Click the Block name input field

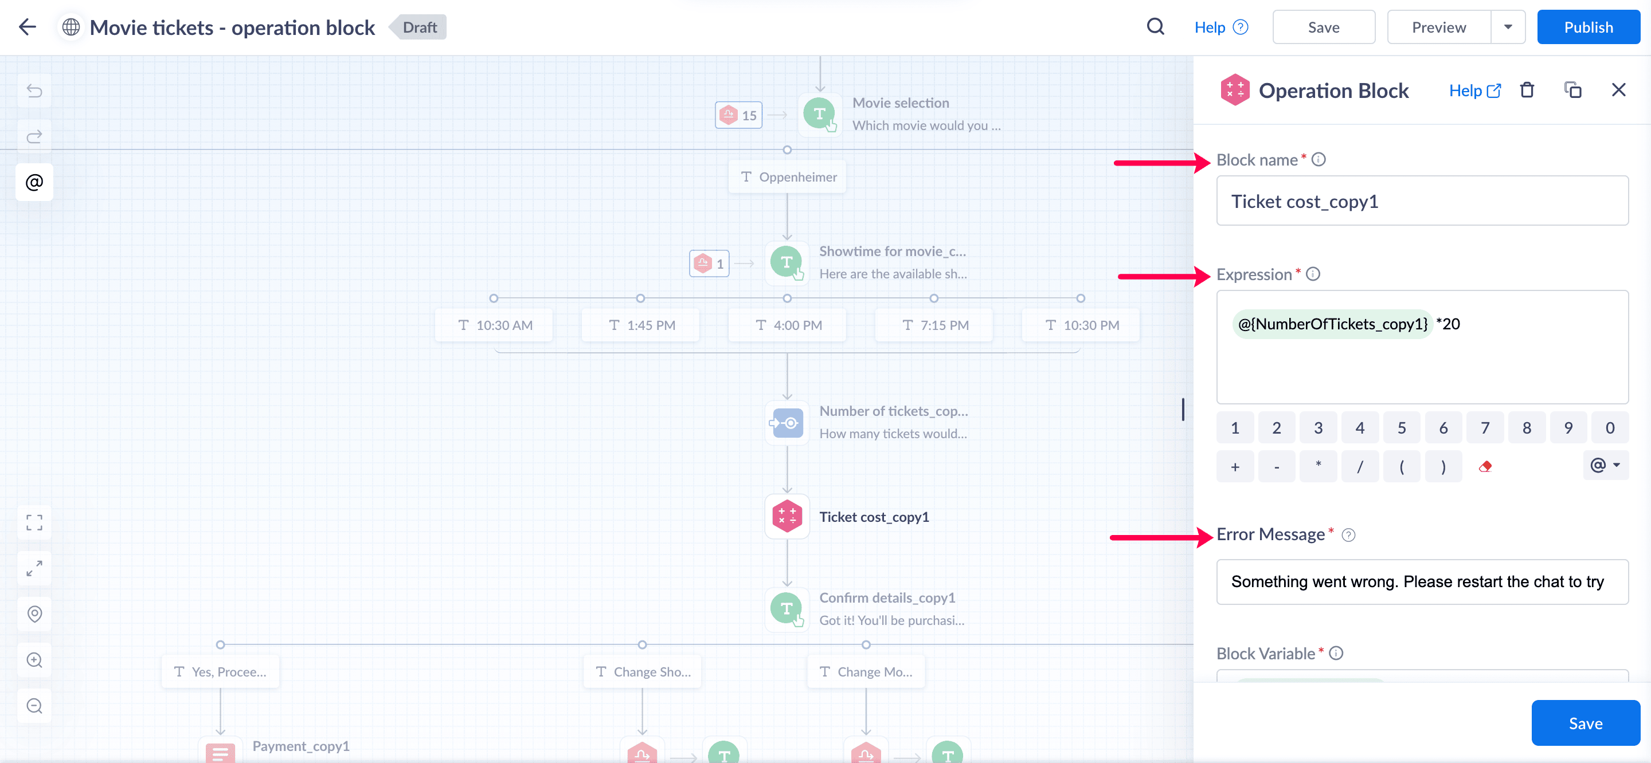tap(1422, 201)
